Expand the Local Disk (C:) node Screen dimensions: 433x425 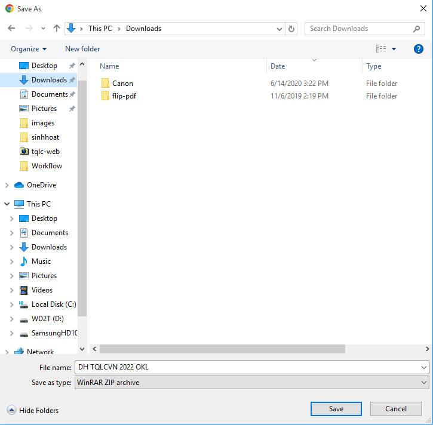[x=11, y=304]
